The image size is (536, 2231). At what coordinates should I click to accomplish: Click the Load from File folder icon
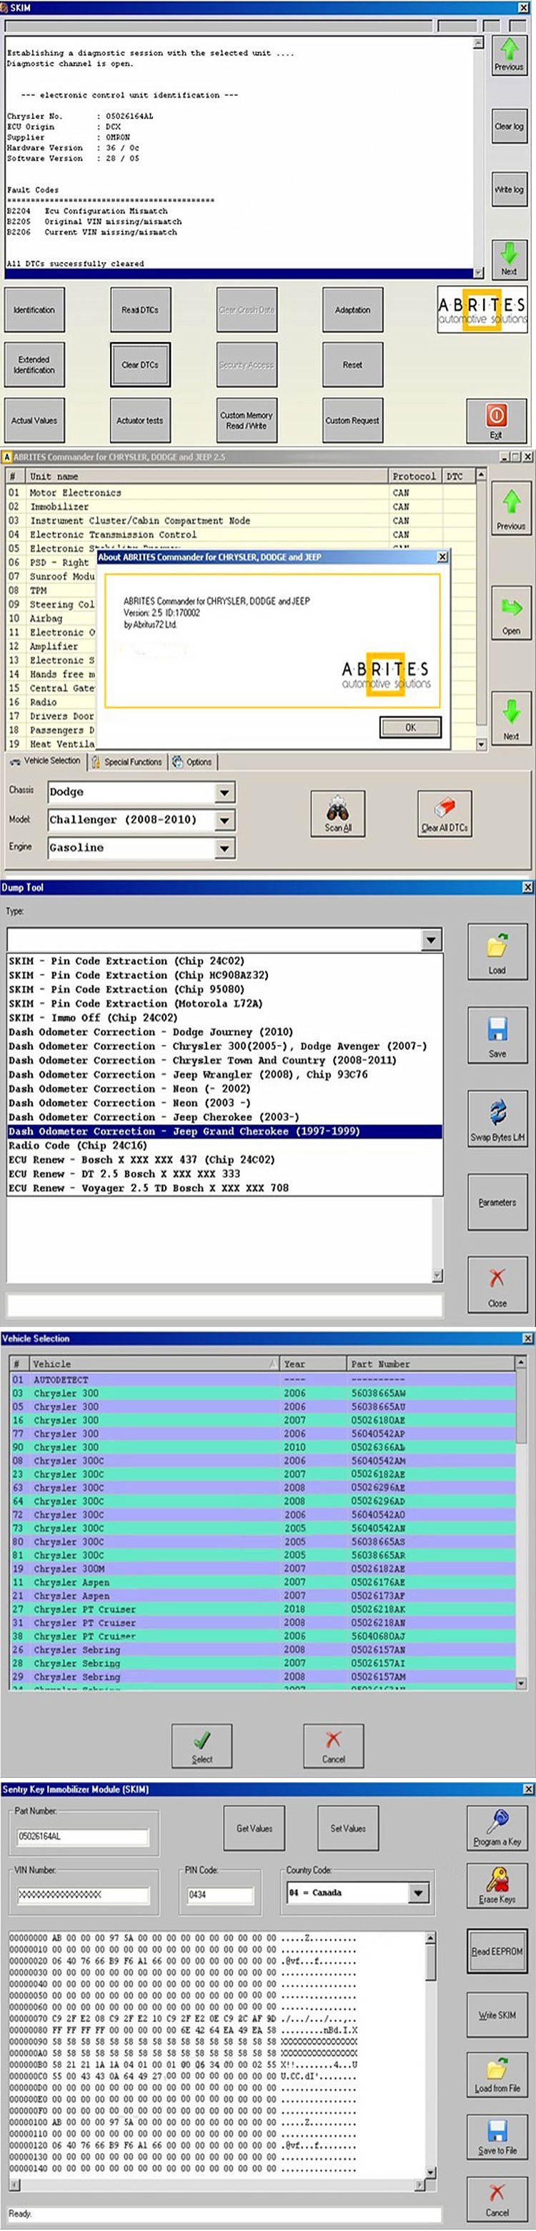[497, 2075]
